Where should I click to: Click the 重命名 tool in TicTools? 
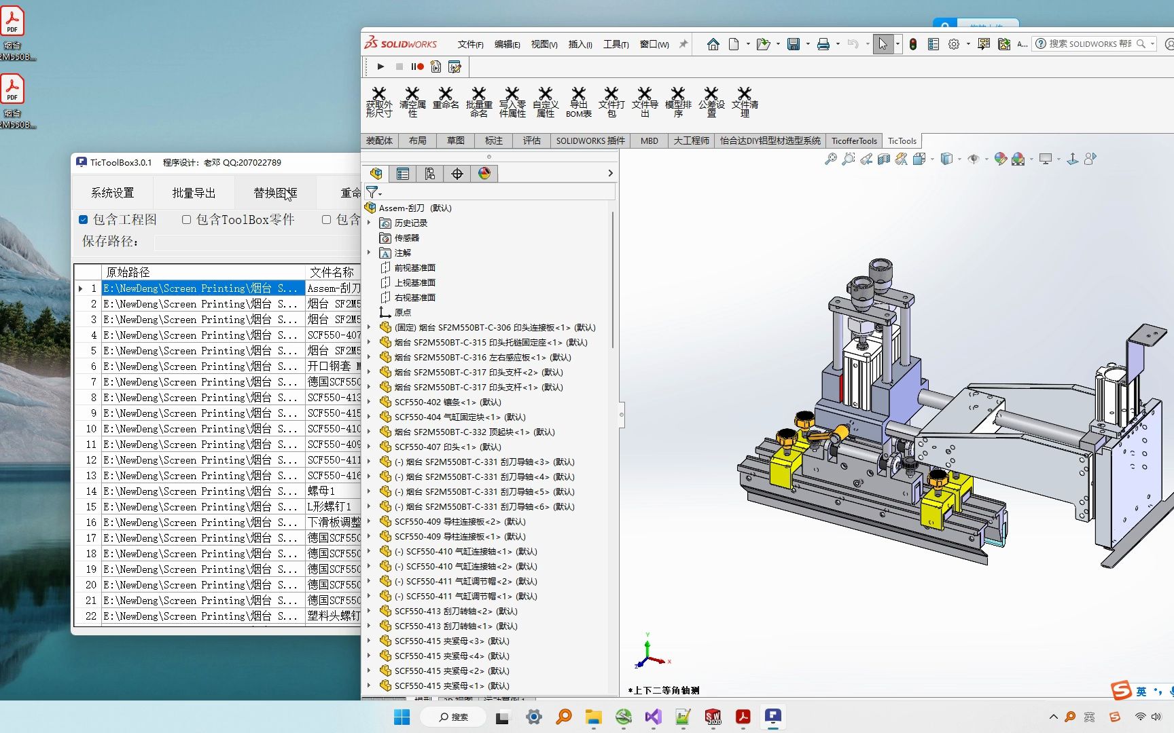446,98
